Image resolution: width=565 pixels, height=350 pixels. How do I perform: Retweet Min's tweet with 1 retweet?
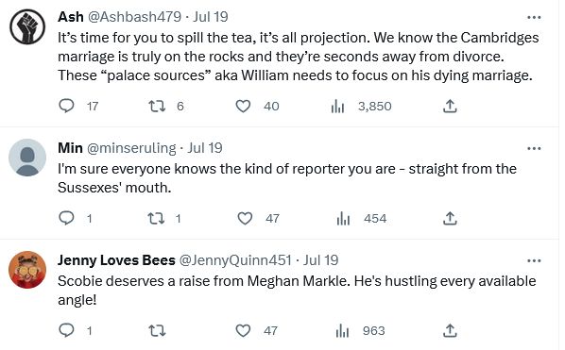tap(157, 218)
